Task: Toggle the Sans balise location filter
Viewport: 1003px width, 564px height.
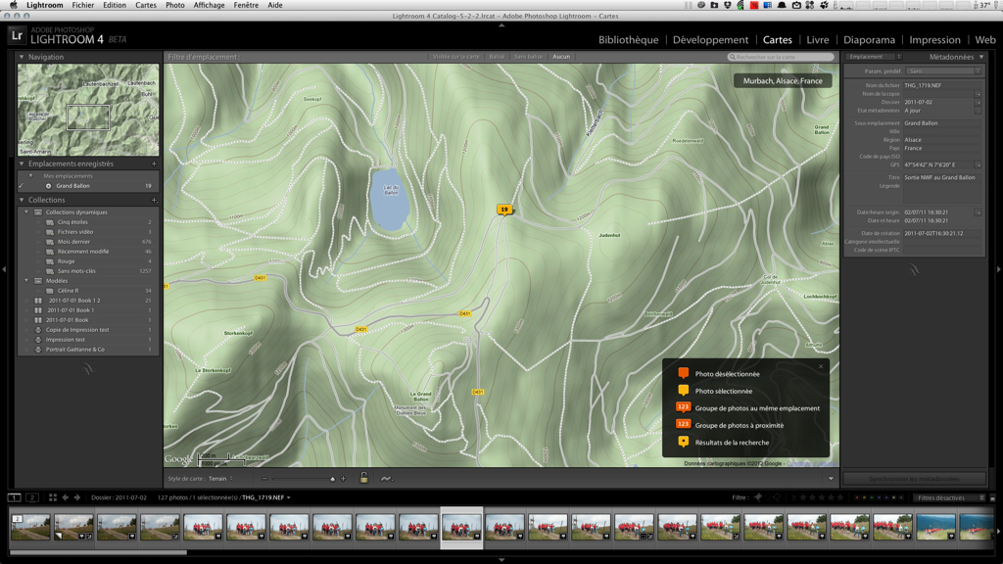Action: [528, 57]
